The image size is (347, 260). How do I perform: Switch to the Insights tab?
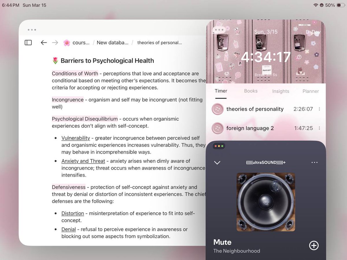pyautogui.click(x=280, y=91)
